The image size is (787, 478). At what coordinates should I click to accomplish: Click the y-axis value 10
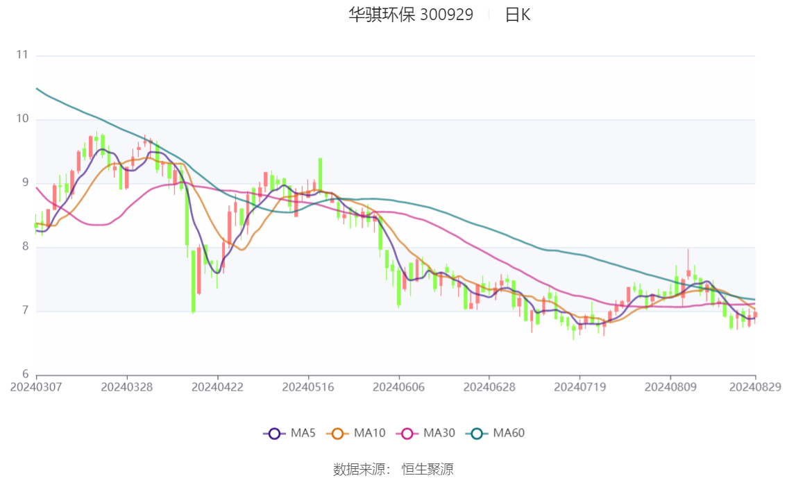pos(22,119)
